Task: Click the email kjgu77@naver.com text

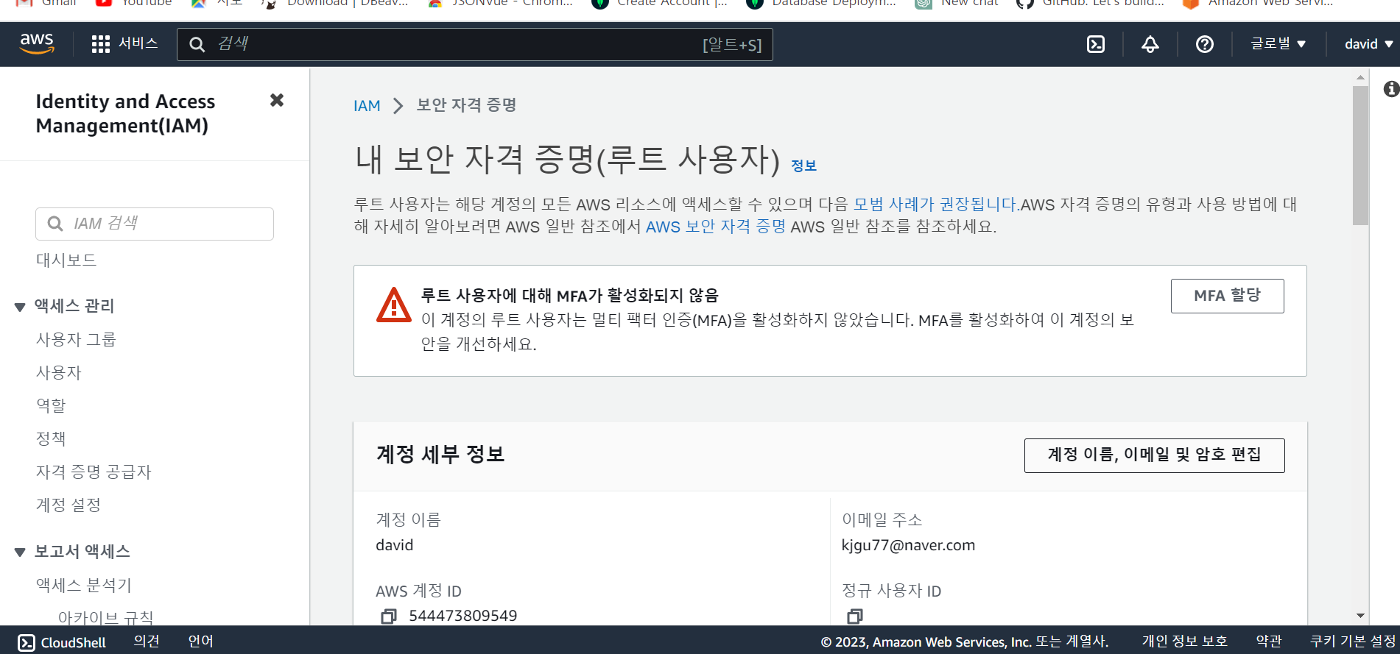Action: pos(908,545)
